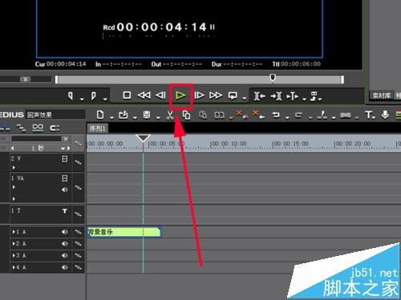This screenshot has width=401, height=300.
Task: Click the Play button in the player
Action: coord(180,95)
